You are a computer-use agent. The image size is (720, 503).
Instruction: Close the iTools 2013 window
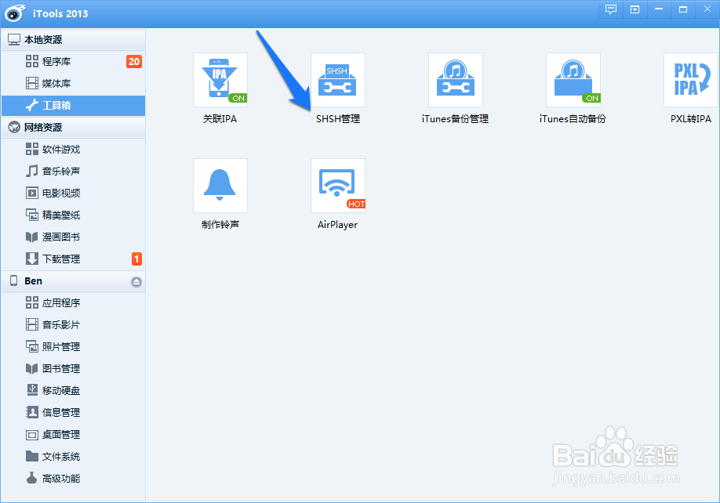707,9
